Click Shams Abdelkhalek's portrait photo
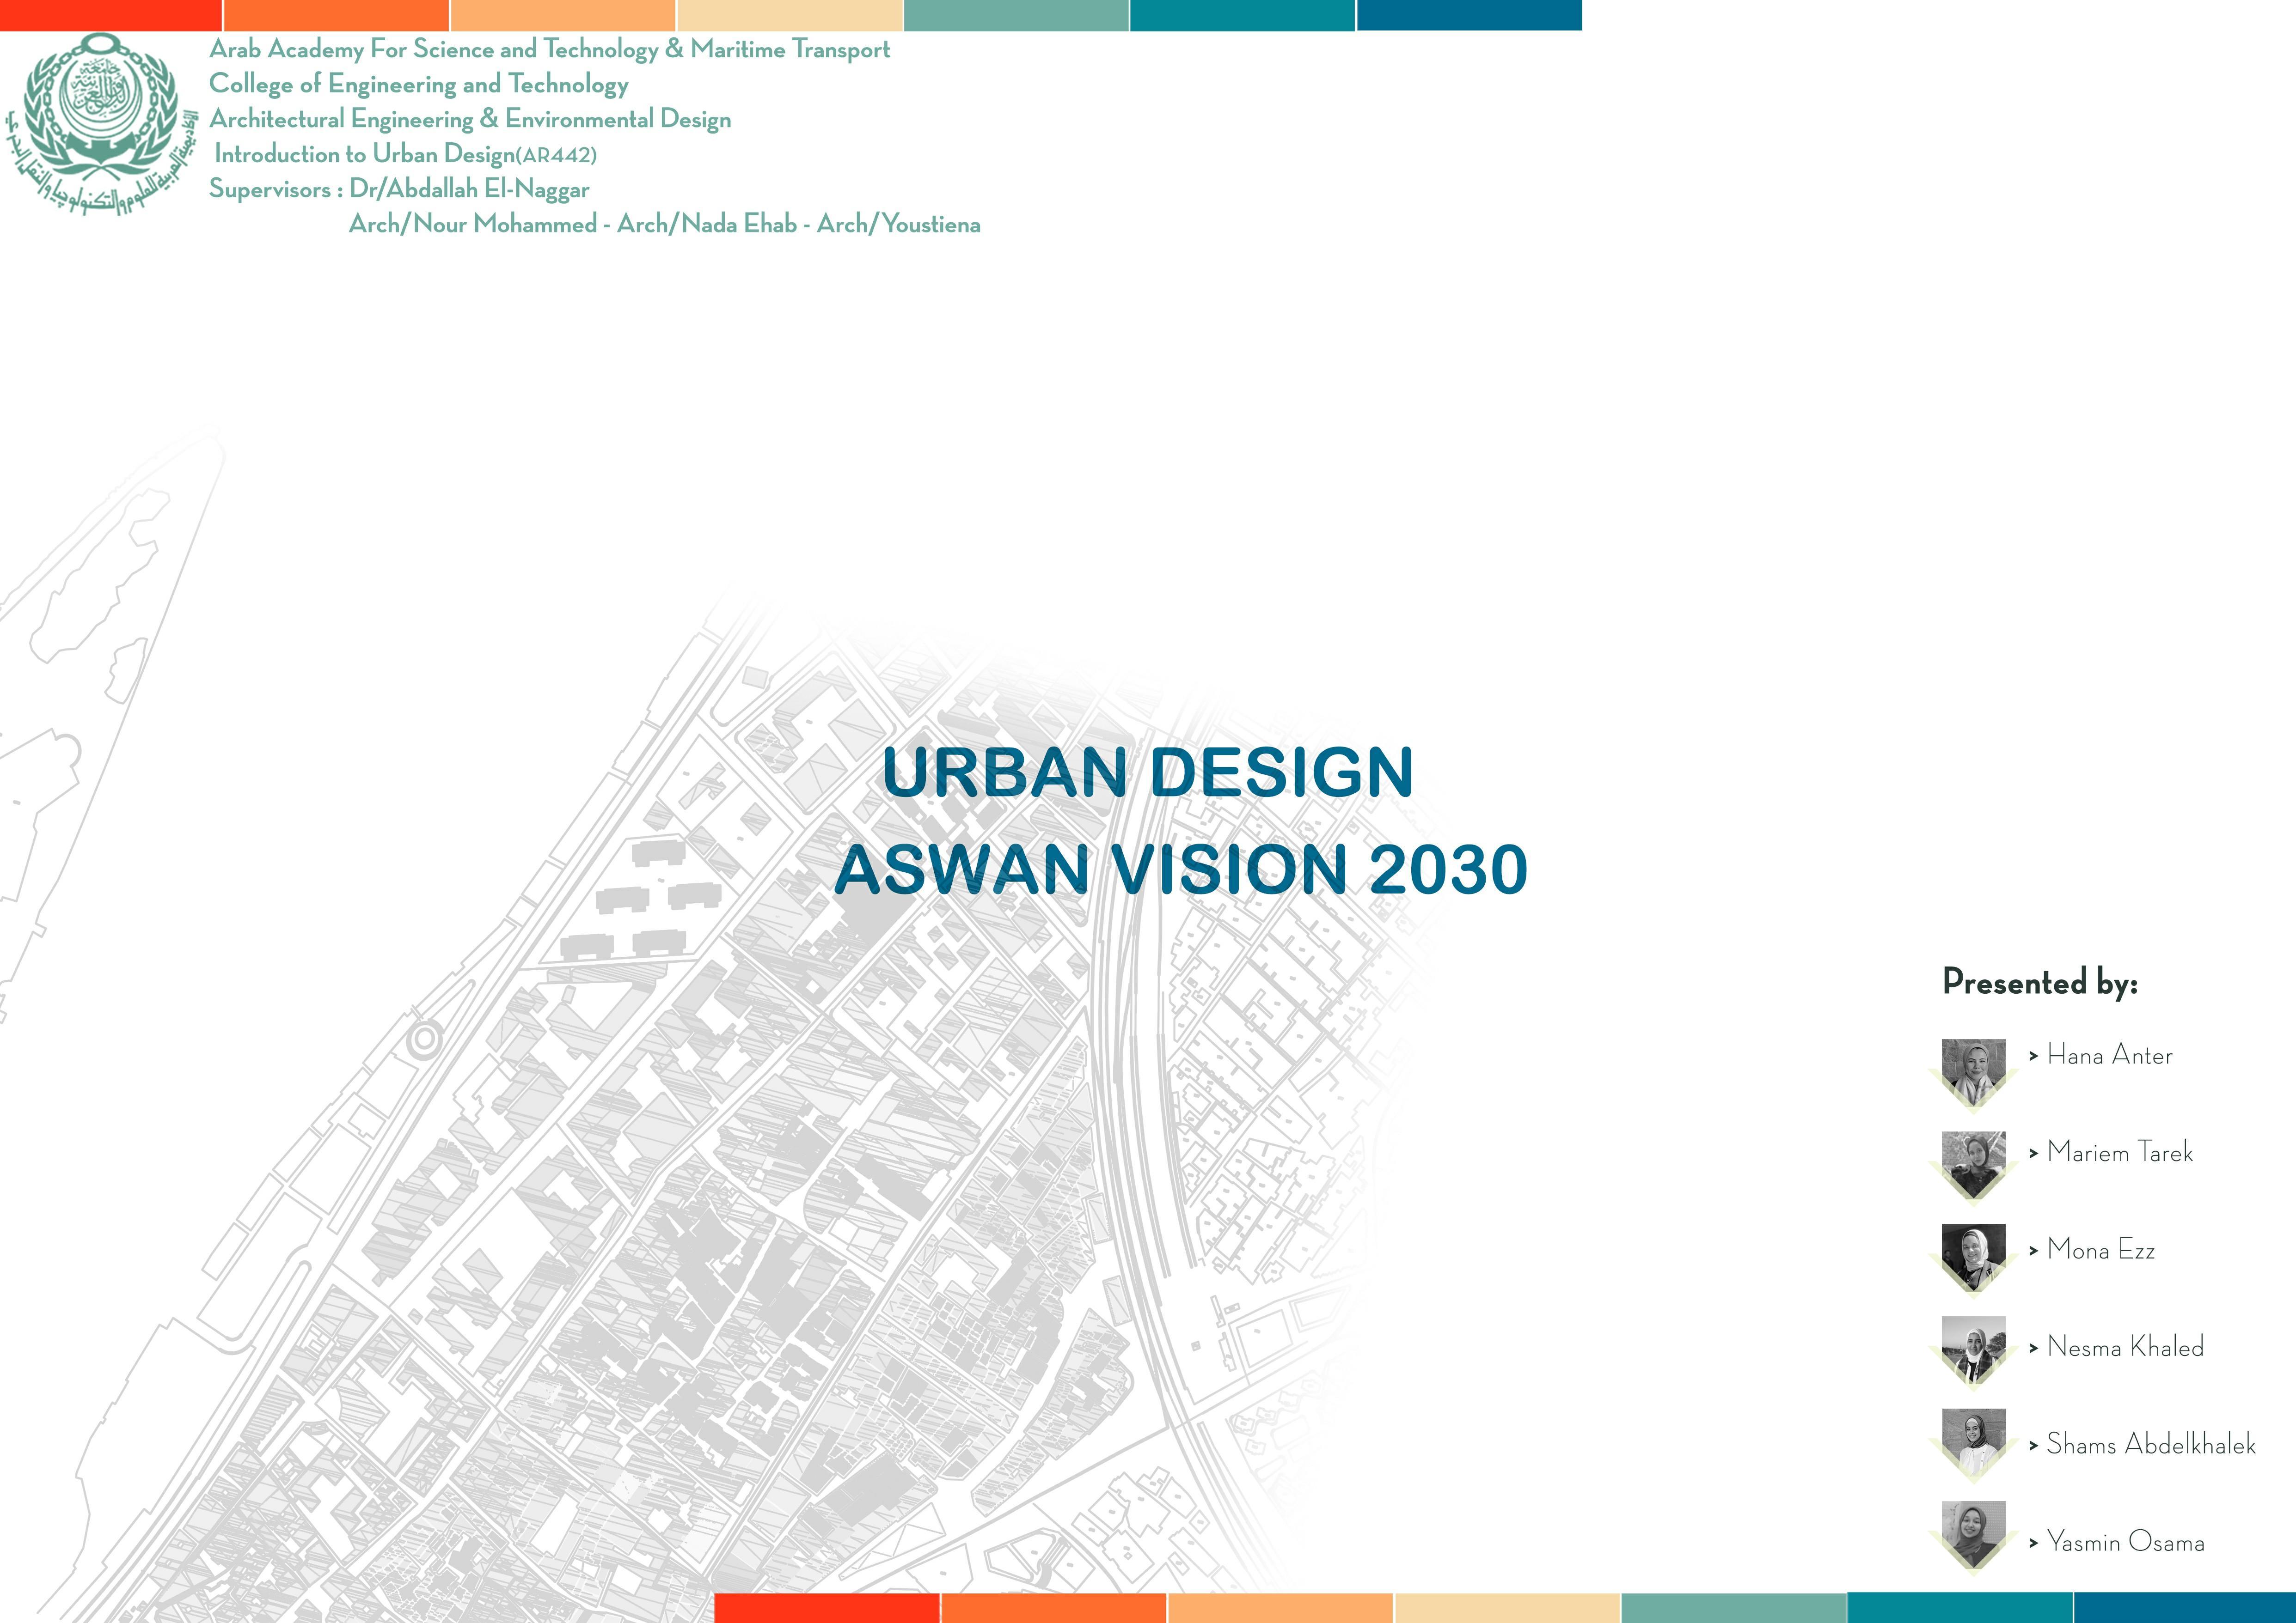Viewport: 2296px width, 1623px height. (1973, 1441)
